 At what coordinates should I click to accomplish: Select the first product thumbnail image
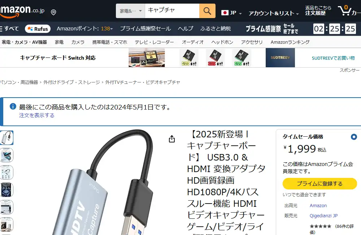coord(6,138)
